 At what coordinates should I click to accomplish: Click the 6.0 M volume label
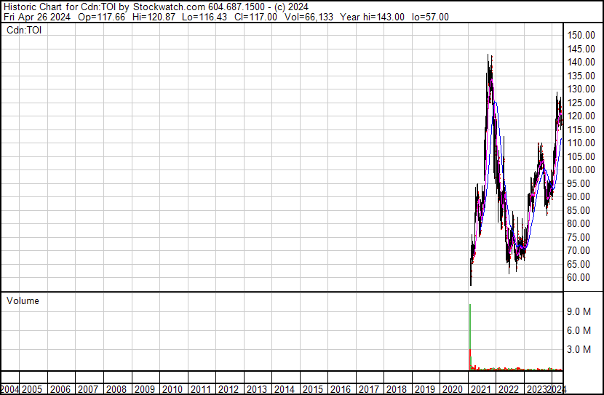click(579, 331)
